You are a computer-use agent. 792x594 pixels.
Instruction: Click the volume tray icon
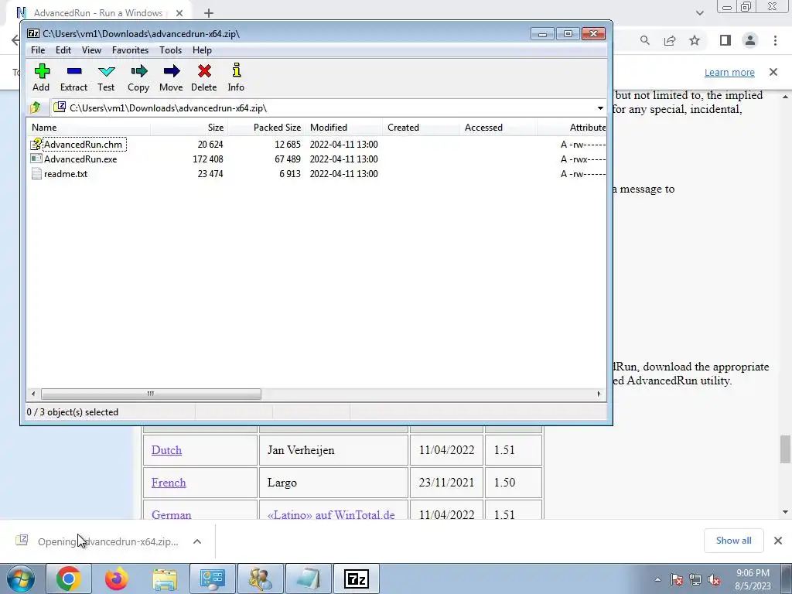714,580
